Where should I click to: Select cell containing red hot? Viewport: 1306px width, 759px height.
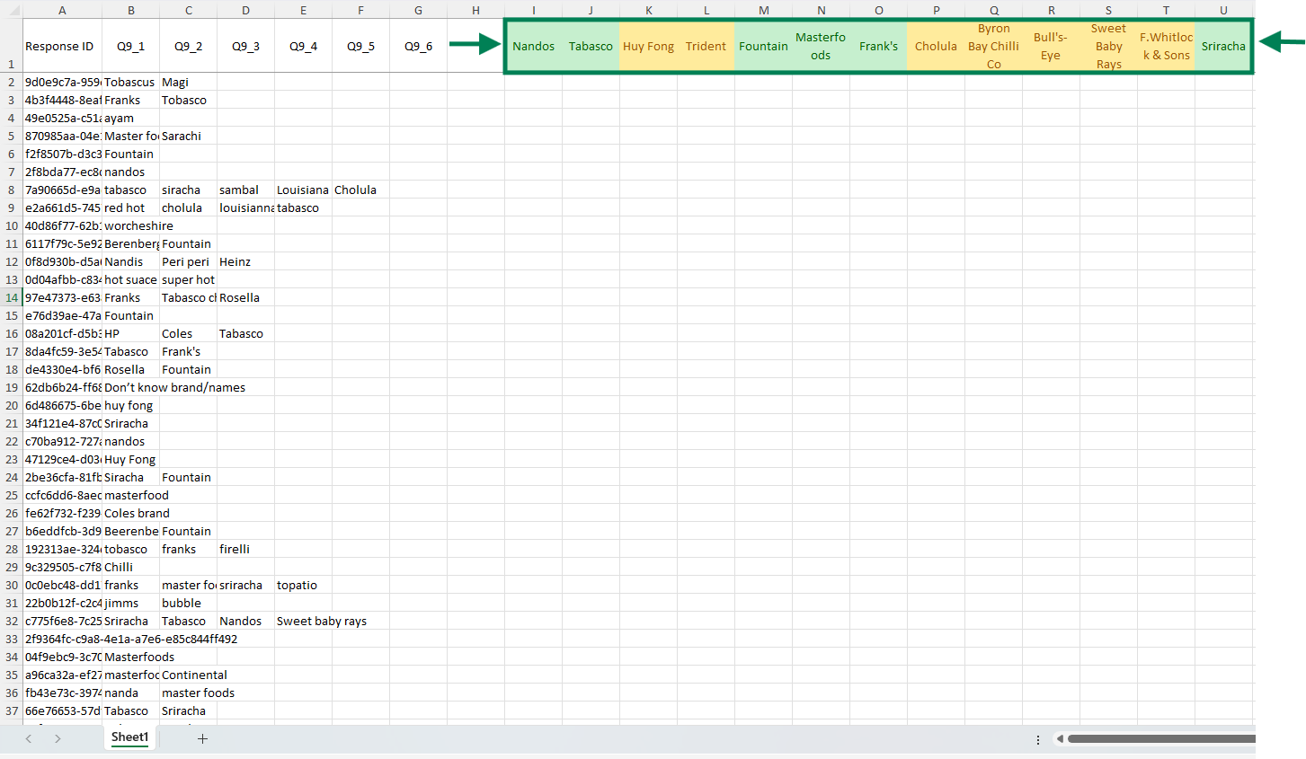coord(130,207)
